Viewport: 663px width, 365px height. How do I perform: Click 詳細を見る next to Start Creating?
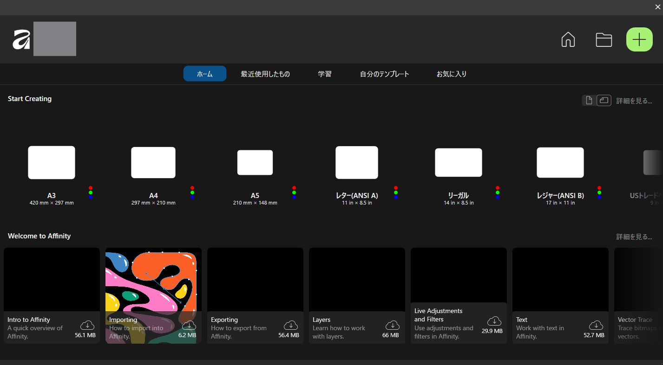(634, 101)
